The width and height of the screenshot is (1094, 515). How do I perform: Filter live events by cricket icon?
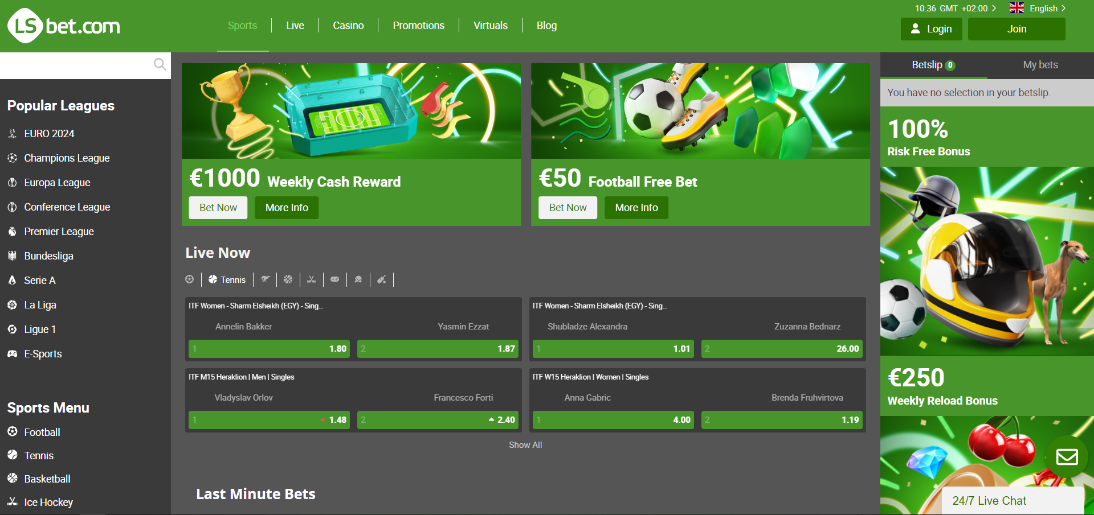(x=382, y=279)
